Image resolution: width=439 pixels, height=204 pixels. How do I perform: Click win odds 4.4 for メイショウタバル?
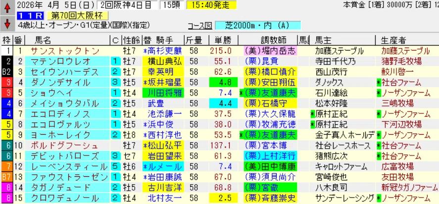coord(223,103)
